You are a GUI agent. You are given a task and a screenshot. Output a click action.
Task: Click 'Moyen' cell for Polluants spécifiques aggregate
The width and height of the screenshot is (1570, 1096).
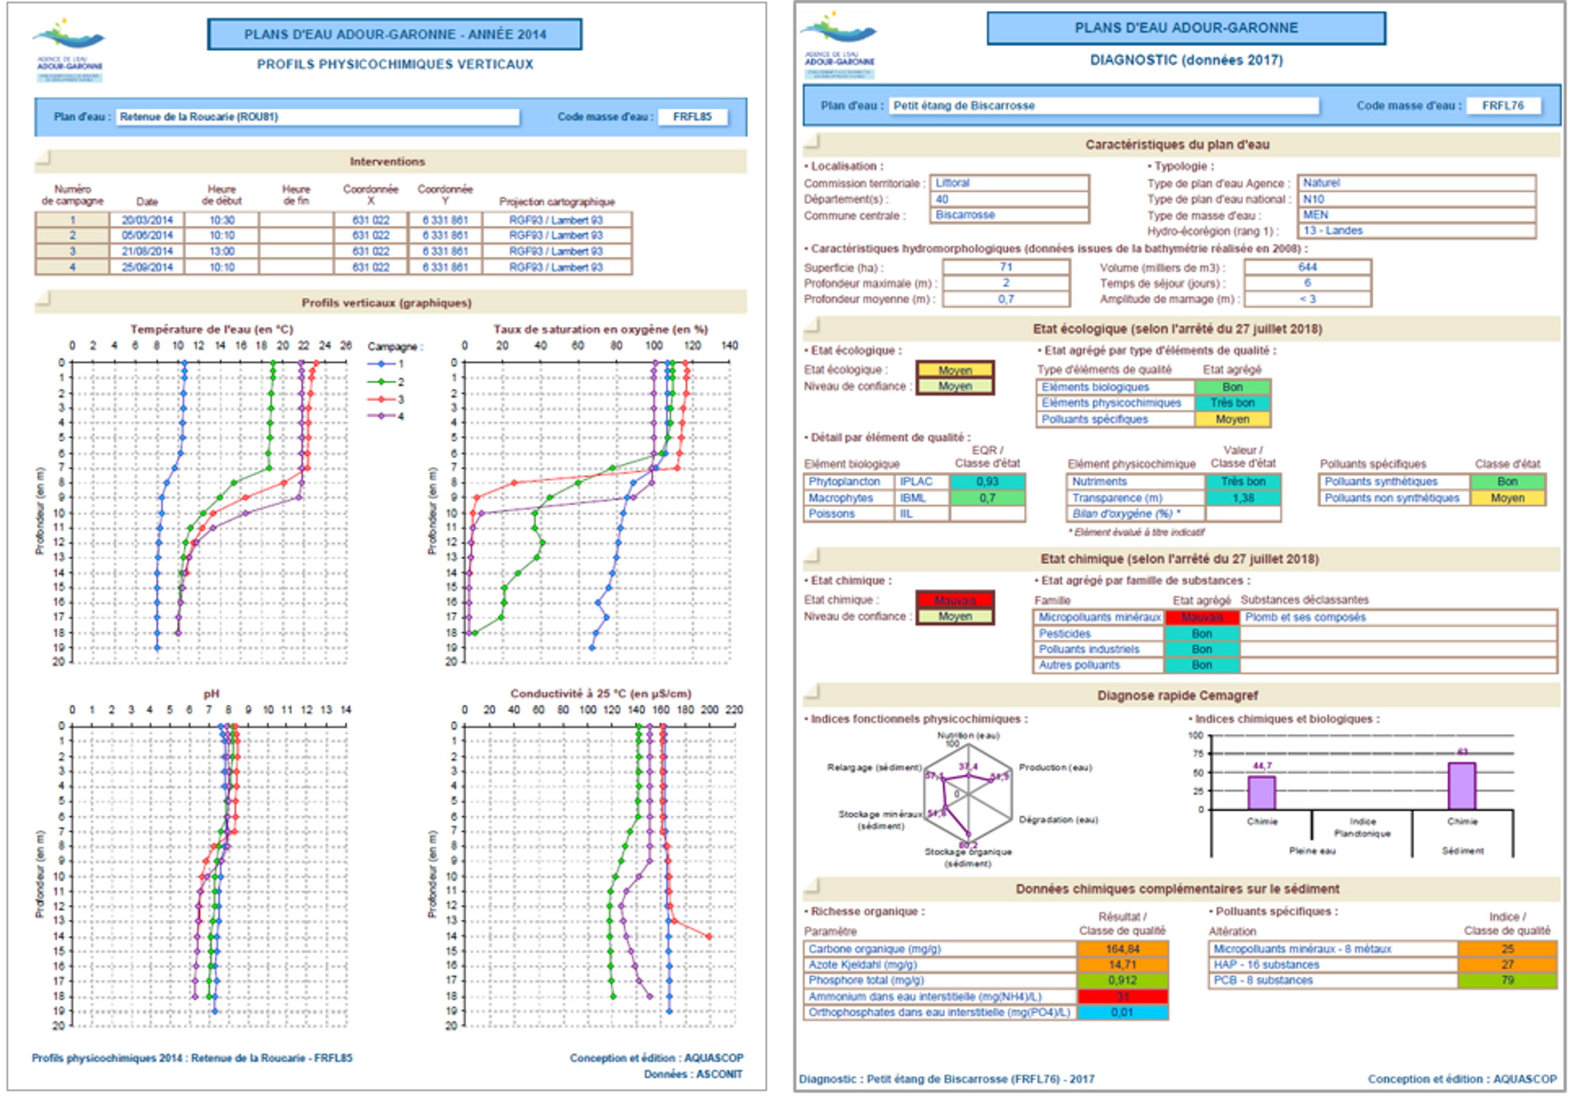coord(1232,419)
